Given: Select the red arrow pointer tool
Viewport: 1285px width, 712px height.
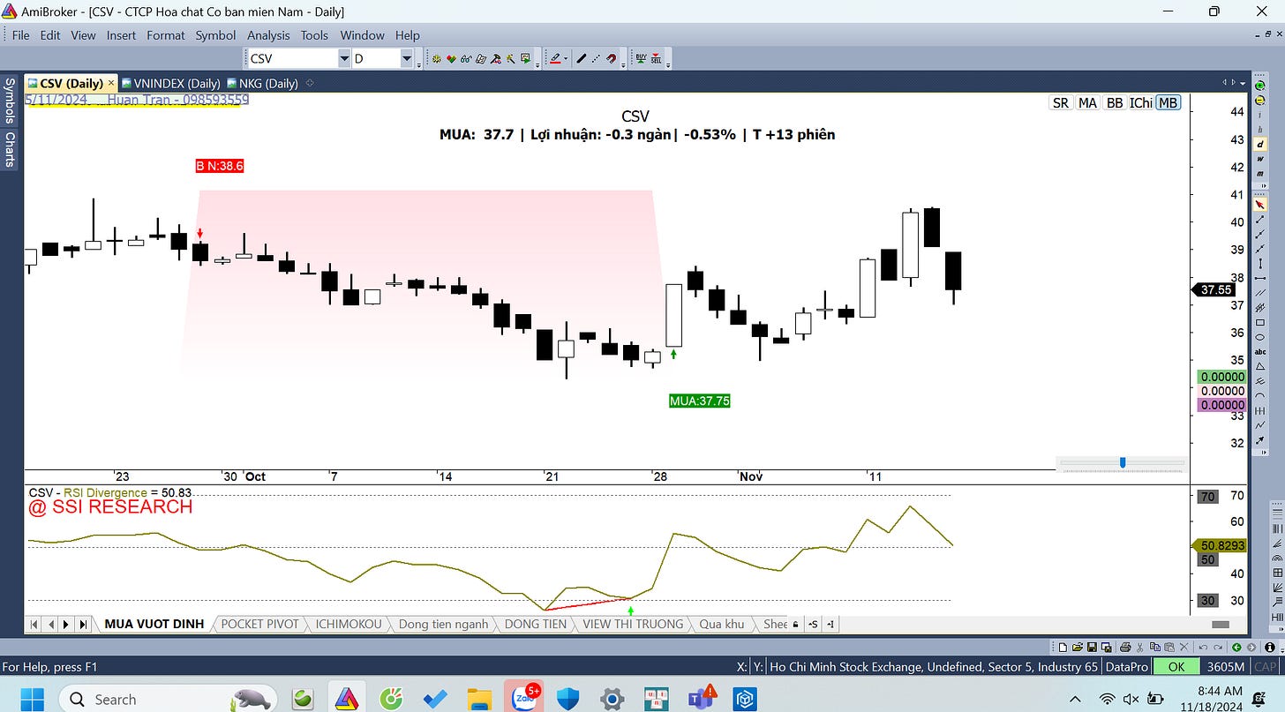Looking at the screenshot, I should tap(1260, 205).
